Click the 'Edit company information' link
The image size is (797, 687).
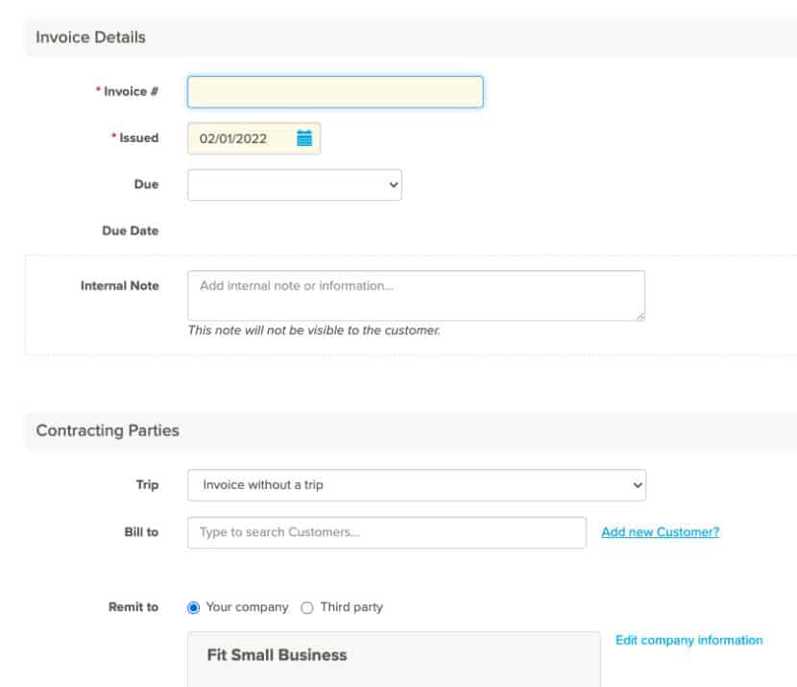coord(688,640)
